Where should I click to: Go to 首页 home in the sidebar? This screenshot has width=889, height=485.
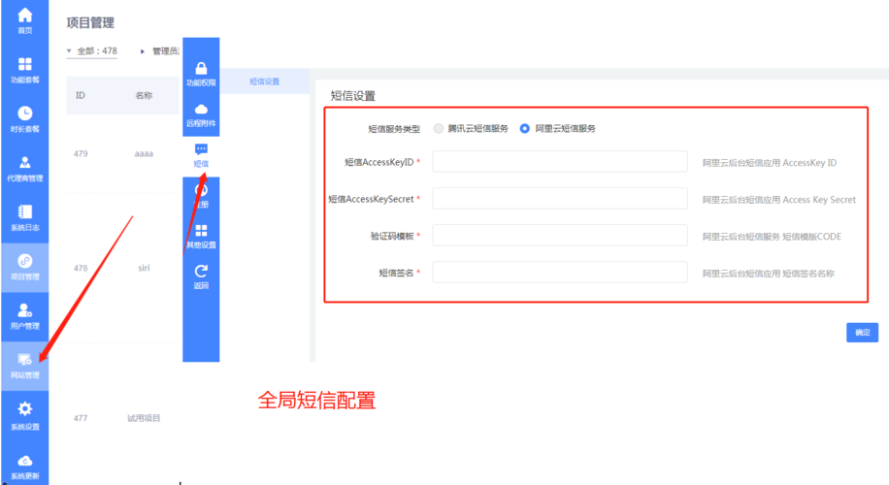click(x=25, y=20)
